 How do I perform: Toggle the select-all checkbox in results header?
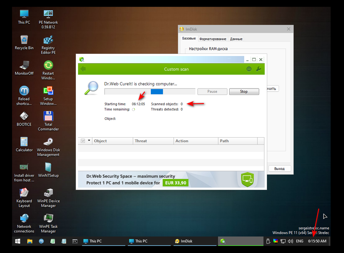(83, 141)
